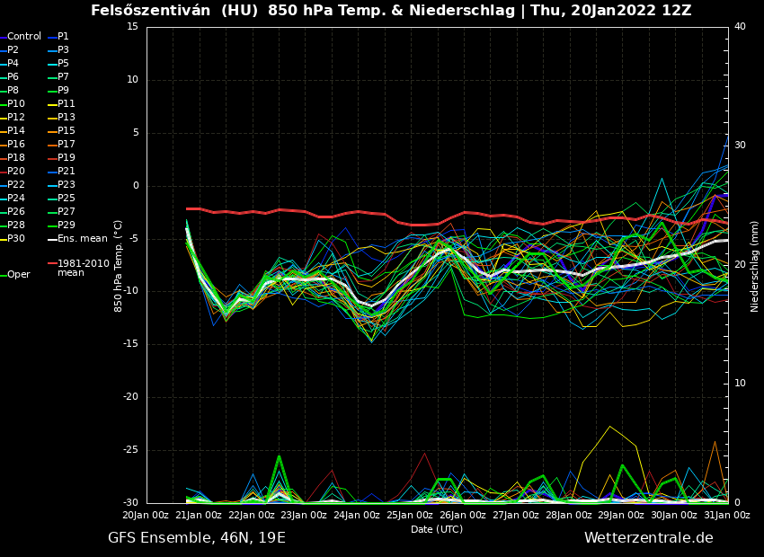Image resolution: width=764 pixels, height=557 pixels.
Task: Click the -25 temperature axis tick
Action: [131, 450]
